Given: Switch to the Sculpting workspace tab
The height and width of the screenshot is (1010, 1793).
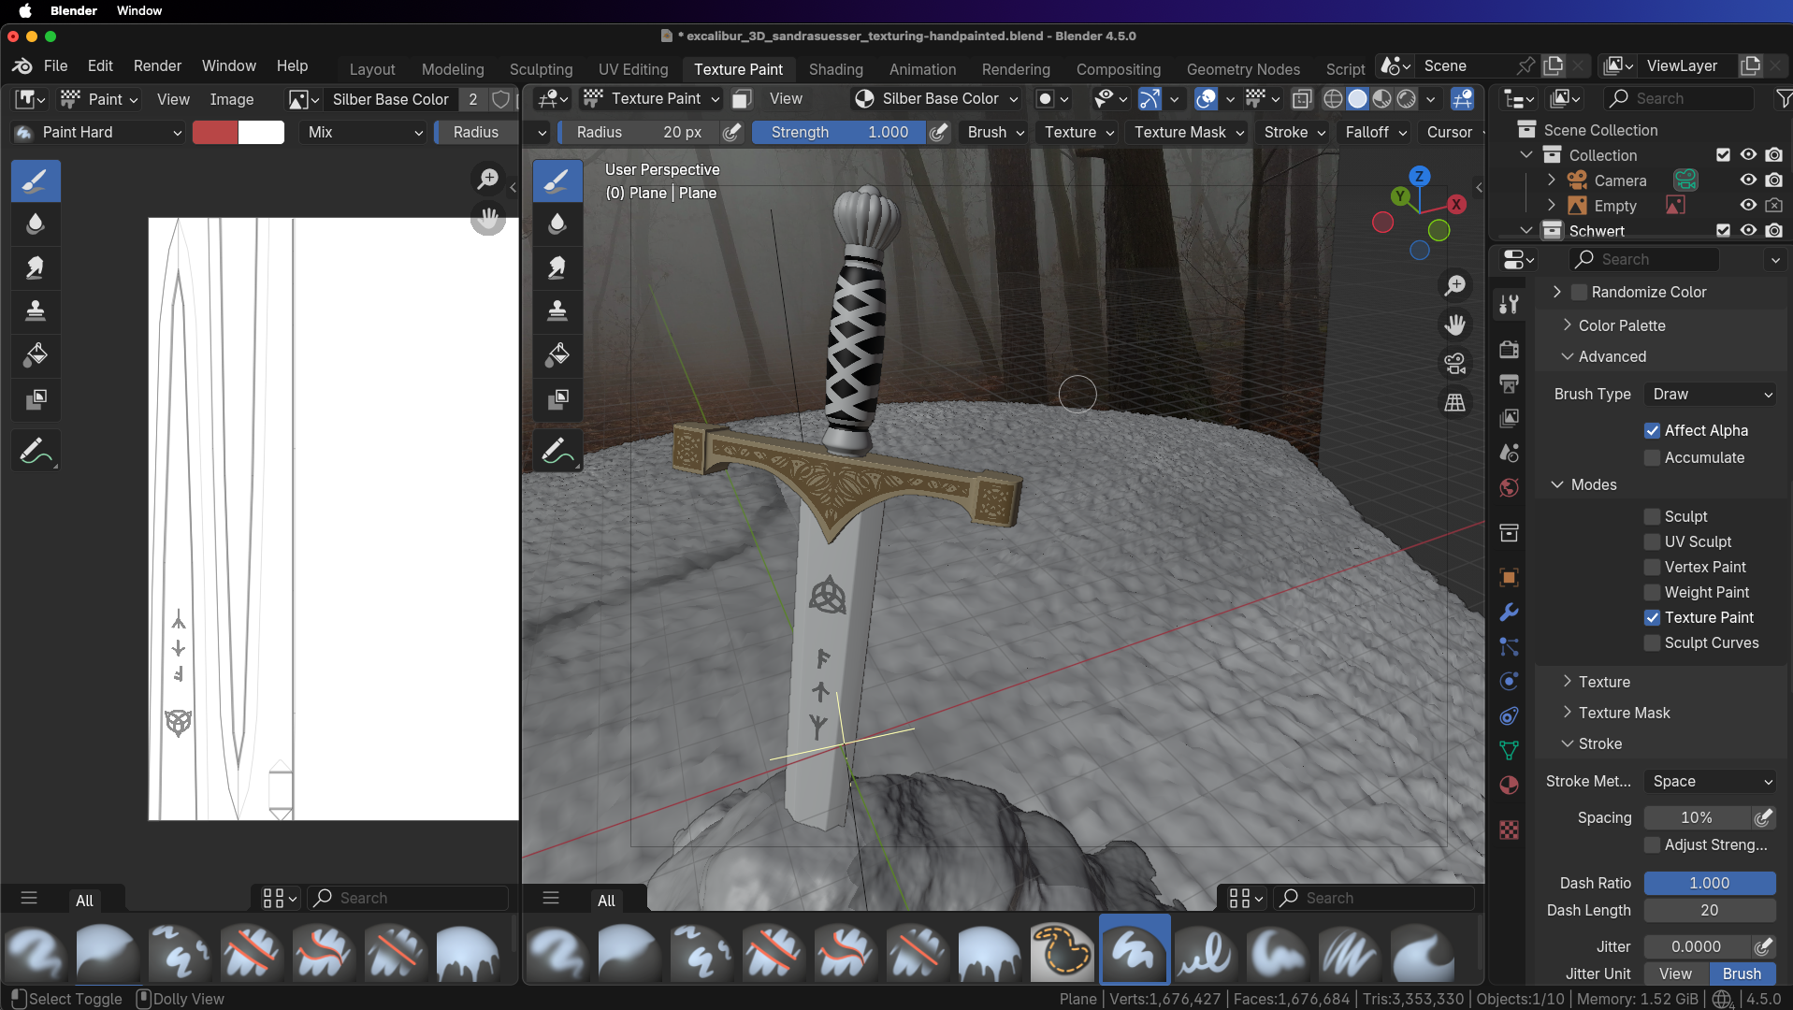Looking at the screenshot, I should tap(541, 69).
